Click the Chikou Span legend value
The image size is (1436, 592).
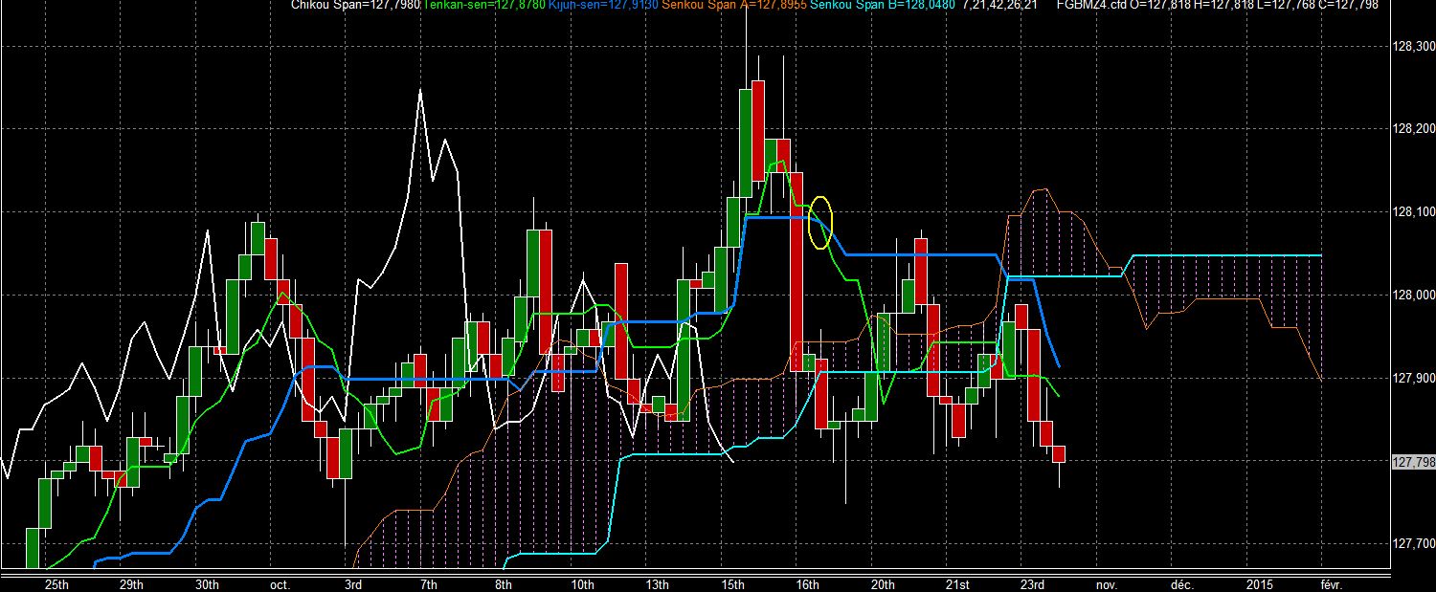pyautogui.click(x=355, y=6)
